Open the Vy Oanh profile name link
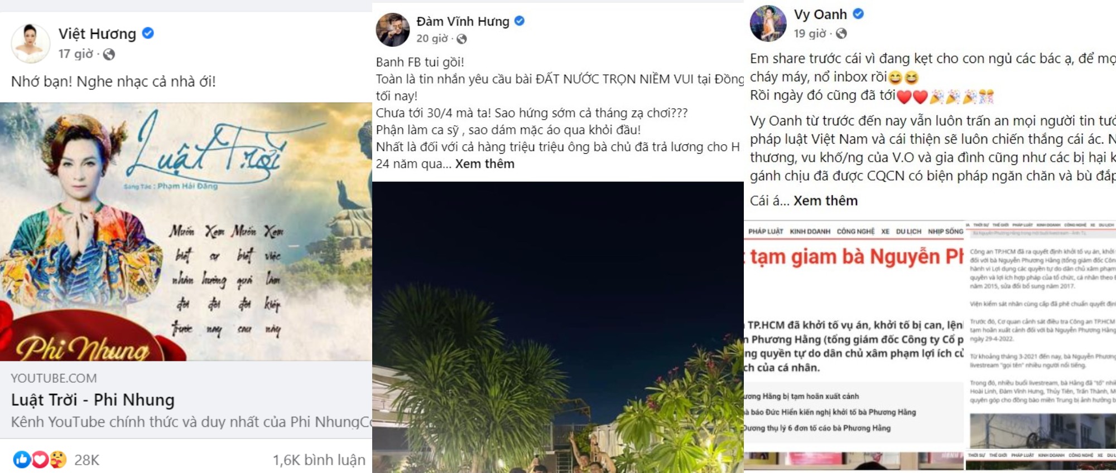This screenshot has height=473, width=1116. (820, 14)
